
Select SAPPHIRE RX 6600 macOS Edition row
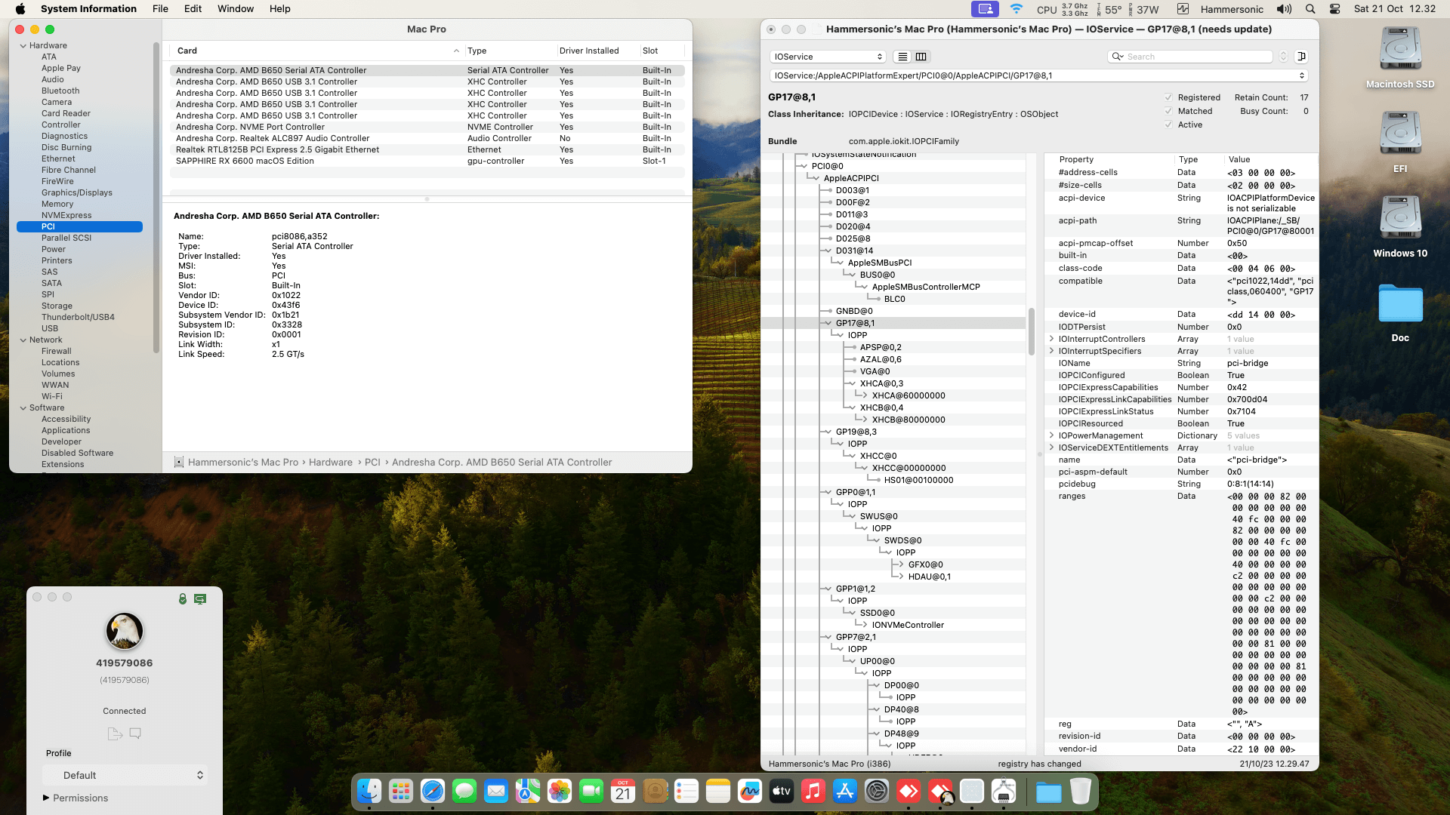(245, 161)
